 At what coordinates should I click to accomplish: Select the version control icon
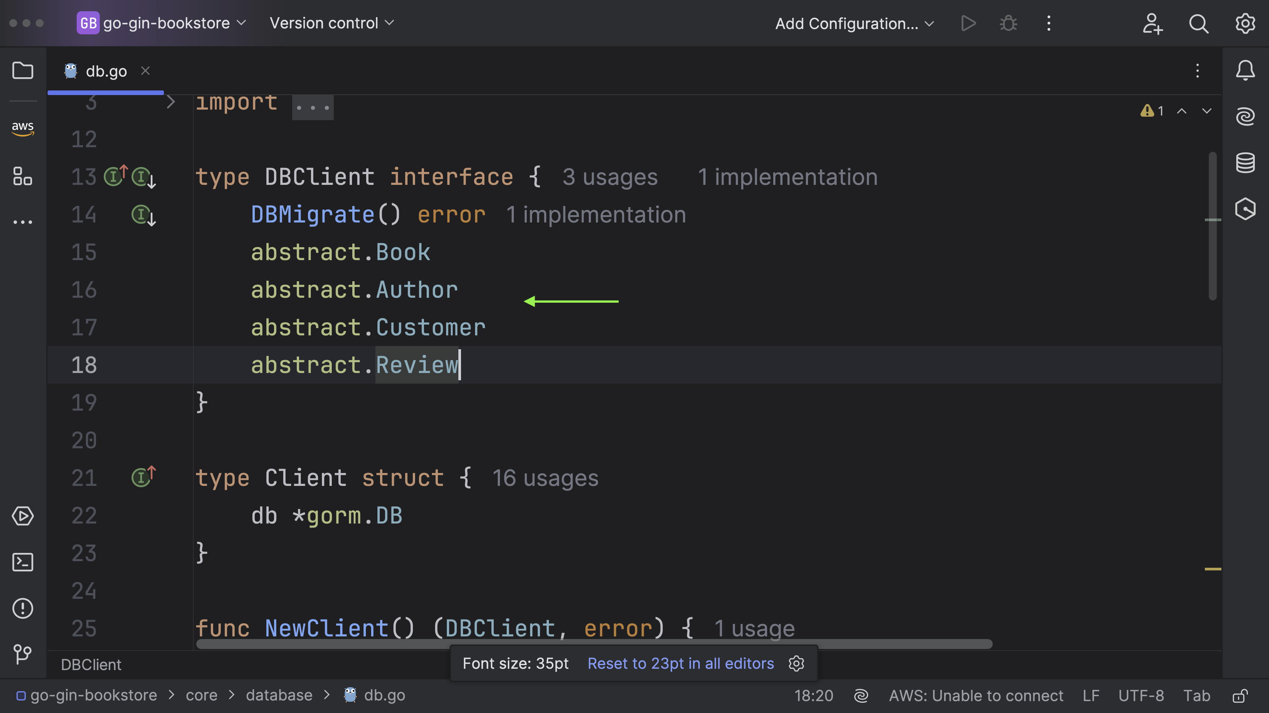(x=23, y=654)
